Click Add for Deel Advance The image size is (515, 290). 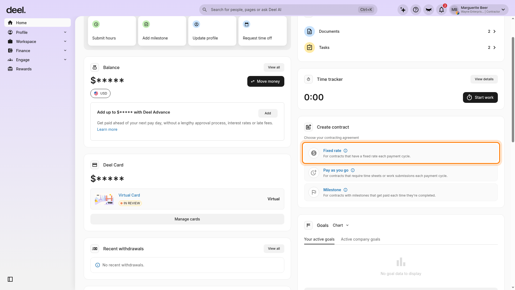click(x=268, y=113)
